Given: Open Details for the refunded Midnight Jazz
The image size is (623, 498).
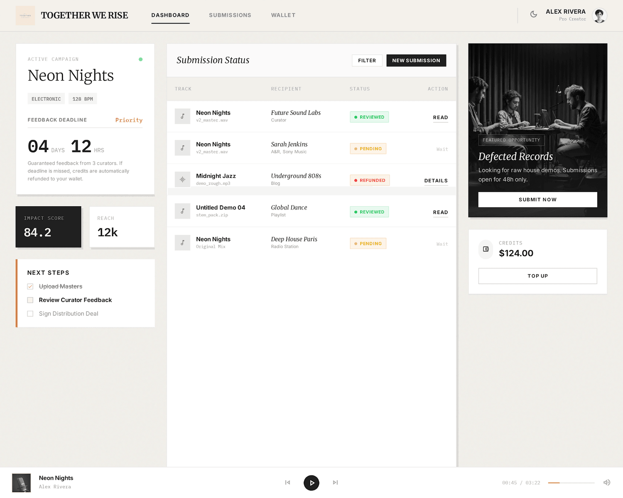Looking at the screenshot, I should coord(436,181).
